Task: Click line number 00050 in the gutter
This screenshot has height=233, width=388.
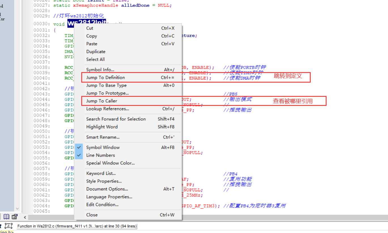Action: point(41,131)
